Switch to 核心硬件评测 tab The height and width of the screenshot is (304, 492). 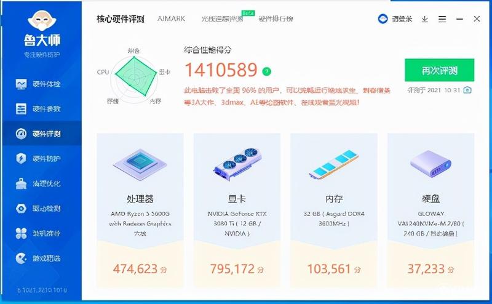121,19
